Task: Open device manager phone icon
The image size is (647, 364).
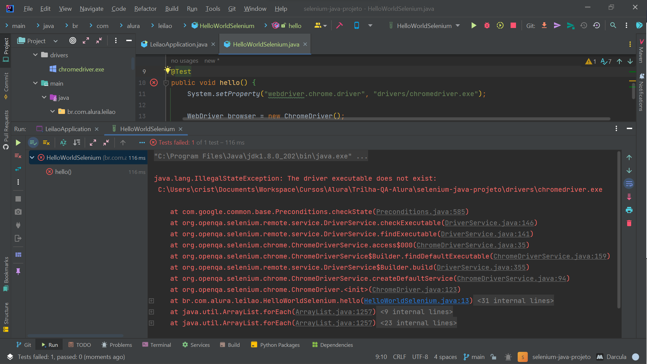Action: pos(357,26)
